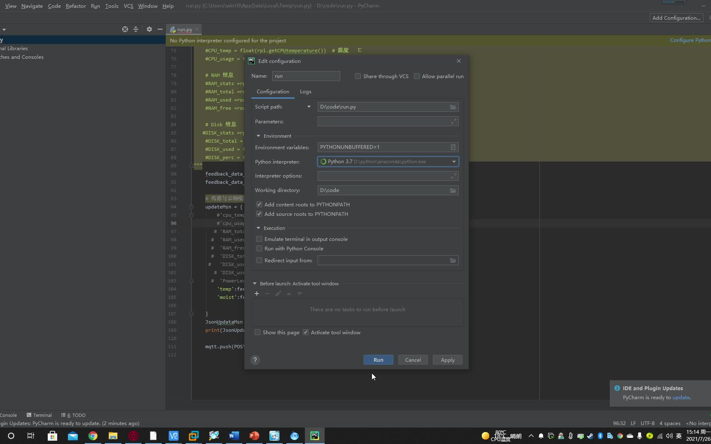The height and width of the screenshot is (444, 711).
Task: Collapse Before launch section
Action: 255,284
